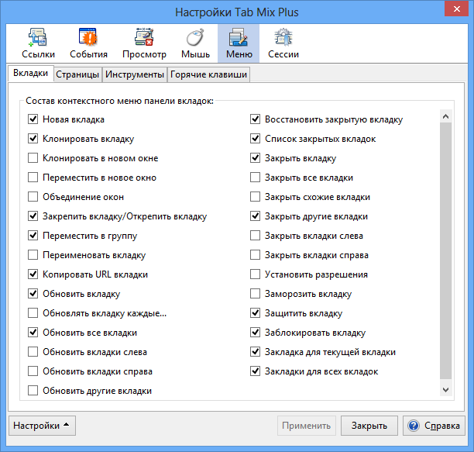Enable Закрыть все вкладки
The width and height of the screenshot is (474, 452).
[255, 178]
